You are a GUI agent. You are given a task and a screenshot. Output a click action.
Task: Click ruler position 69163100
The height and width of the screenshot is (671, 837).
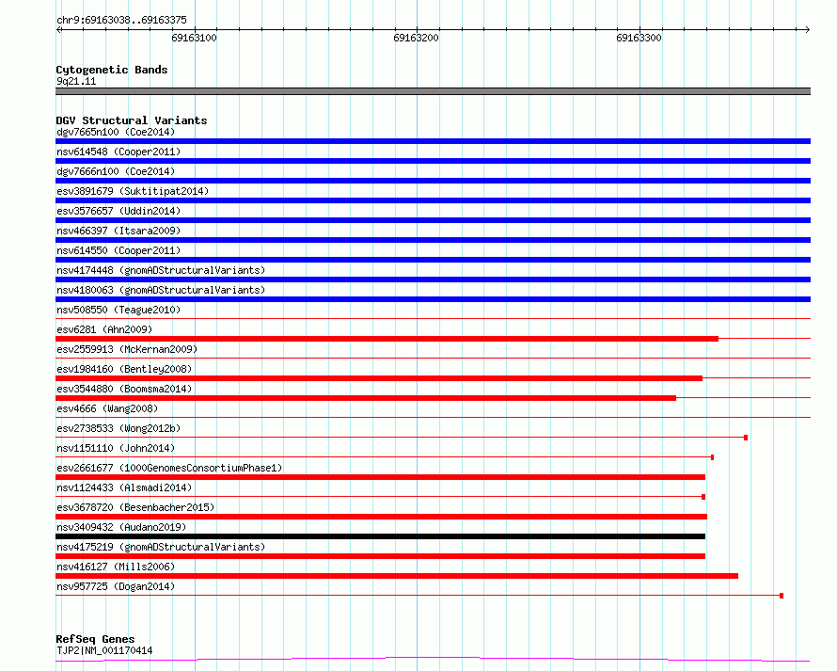(x=195, y=38)
